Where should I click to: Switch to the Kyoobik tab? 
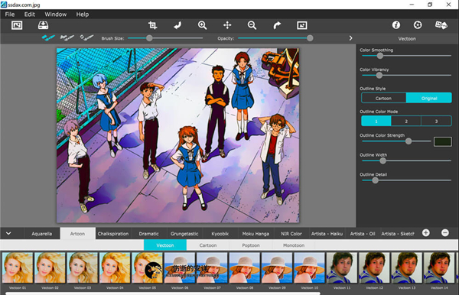[x=220, y=234]
